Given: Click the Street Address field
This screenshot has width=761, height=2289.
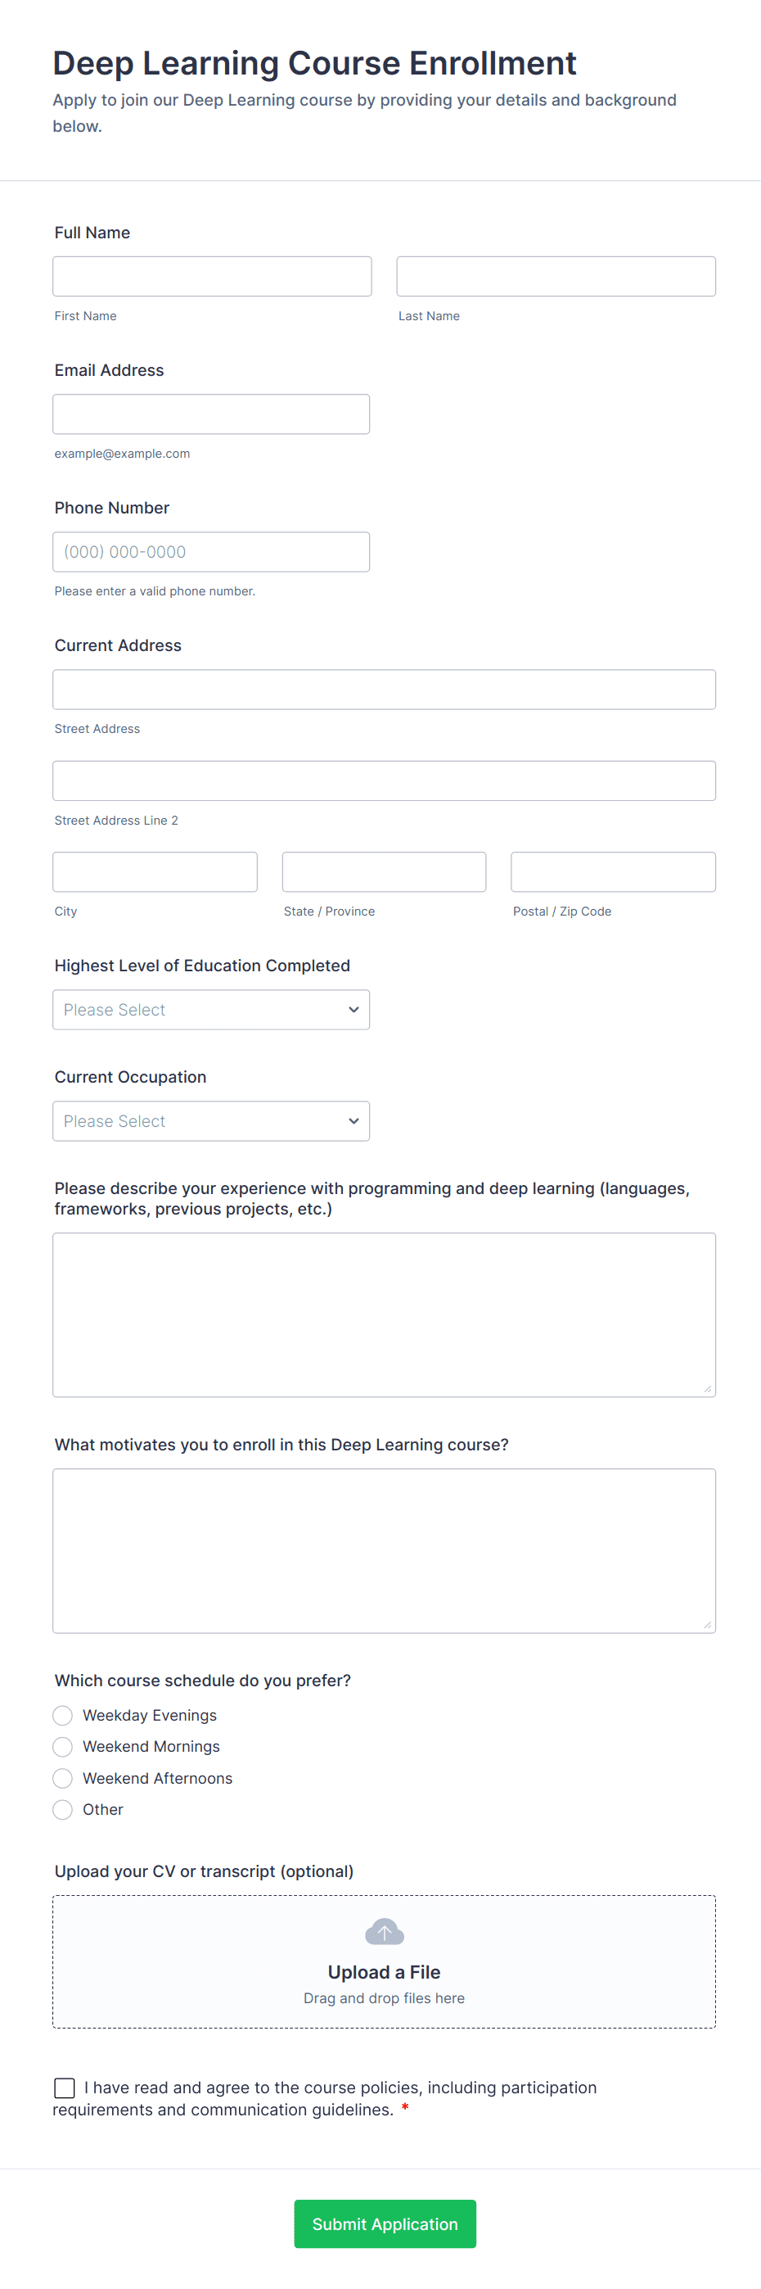Looking at the screenshot, I should point(384,690).
